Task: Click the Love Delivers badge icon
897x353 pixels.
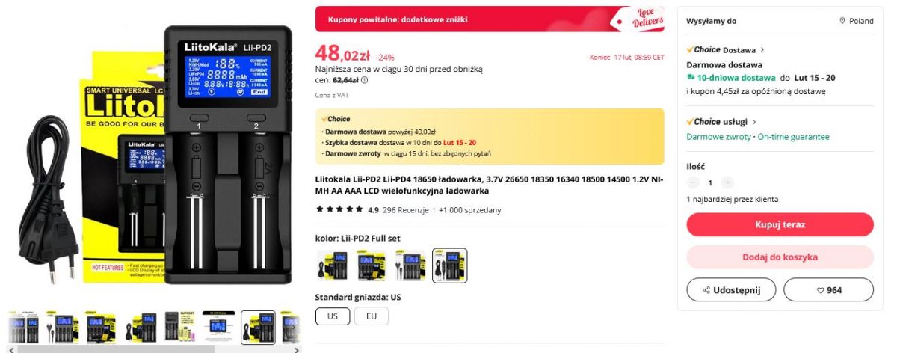Action: click(x=638, y=19)
